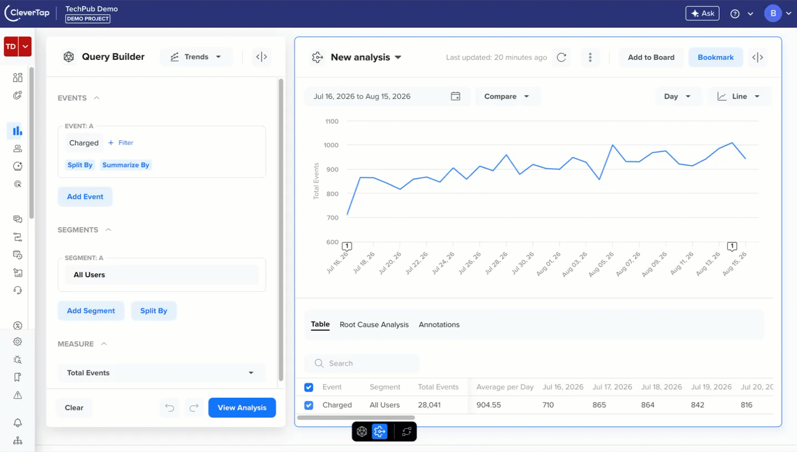Toggle the select-all checkbox in the table header
Image resolution: width=797 pixels, height=452 pixels.
tap(309, 387)
